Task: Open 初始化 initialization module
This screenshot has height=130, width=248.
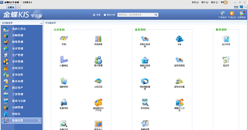Action: [x=22, y=114]
